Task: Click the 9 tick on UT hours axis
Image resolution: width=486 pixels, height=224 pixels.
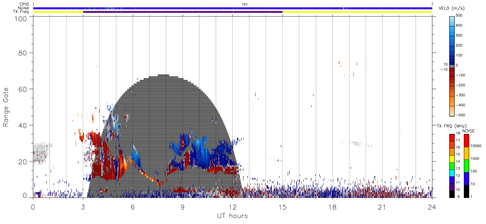Action: click(183, 207)
